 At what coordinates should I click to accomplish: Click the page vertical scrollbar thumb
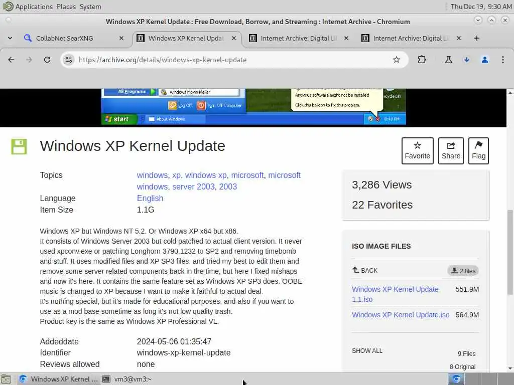[x=510, y=252]
